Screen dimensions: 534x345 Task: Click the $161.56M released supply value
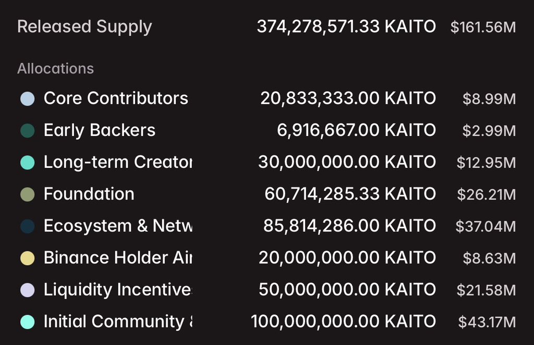pyautogui.click(x=483, y=28)
